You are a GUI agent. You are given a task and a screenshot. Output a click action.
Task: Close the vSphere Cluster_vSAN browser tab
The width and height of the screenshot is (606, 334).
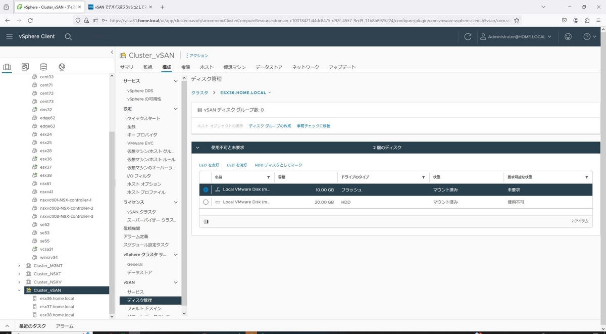click(x=80, y=7)
